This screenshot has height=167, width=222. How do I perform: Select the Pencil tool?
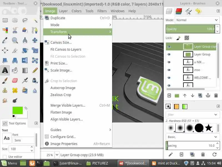35,70
